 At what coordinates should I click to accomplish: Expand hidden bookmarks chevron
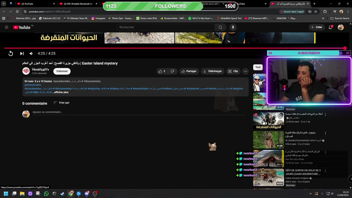pyautogui.click(x=323, y=18)
